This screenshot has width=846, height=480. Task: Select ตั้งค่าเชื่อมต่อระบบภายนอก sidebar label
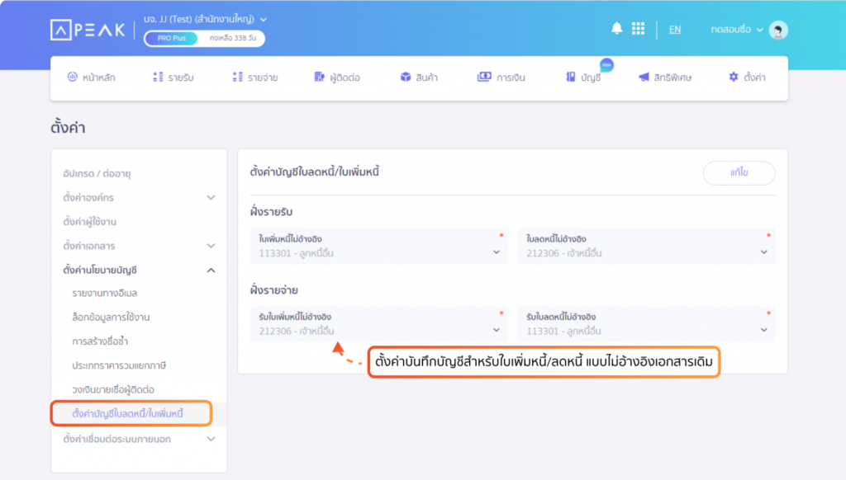click(x=116, y=439)
